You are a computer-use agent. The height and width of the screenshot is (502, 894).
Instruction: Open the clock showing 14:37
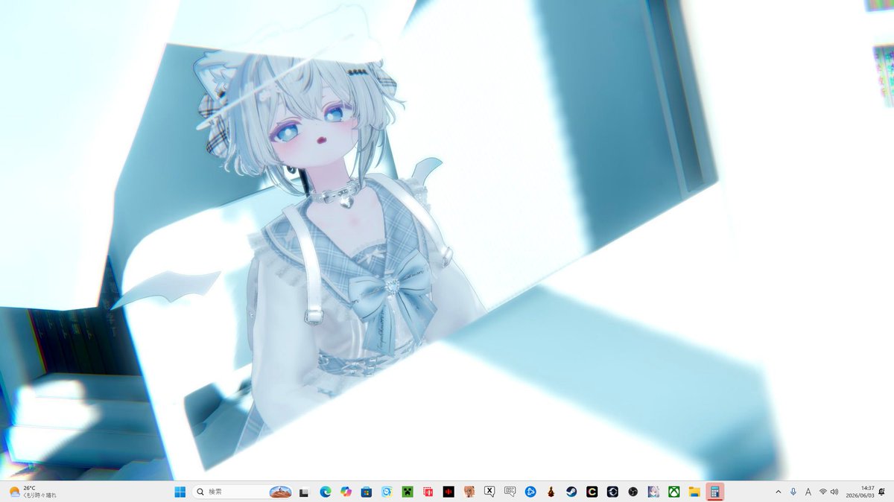click(860, 492)
